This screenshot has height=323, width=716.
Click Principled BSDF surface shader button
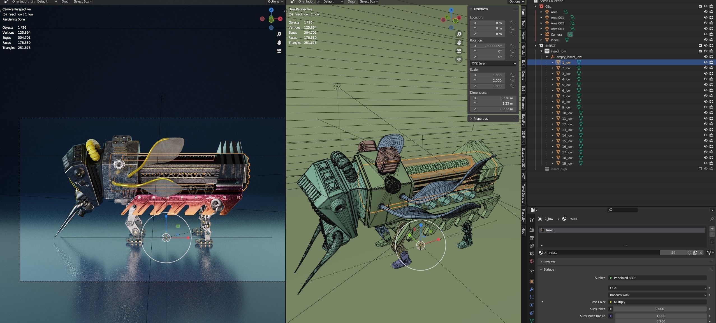coord(657,278)
